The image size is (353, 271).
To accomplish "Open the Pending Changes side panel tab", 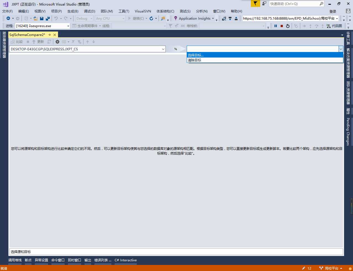I will pos(348,132).
